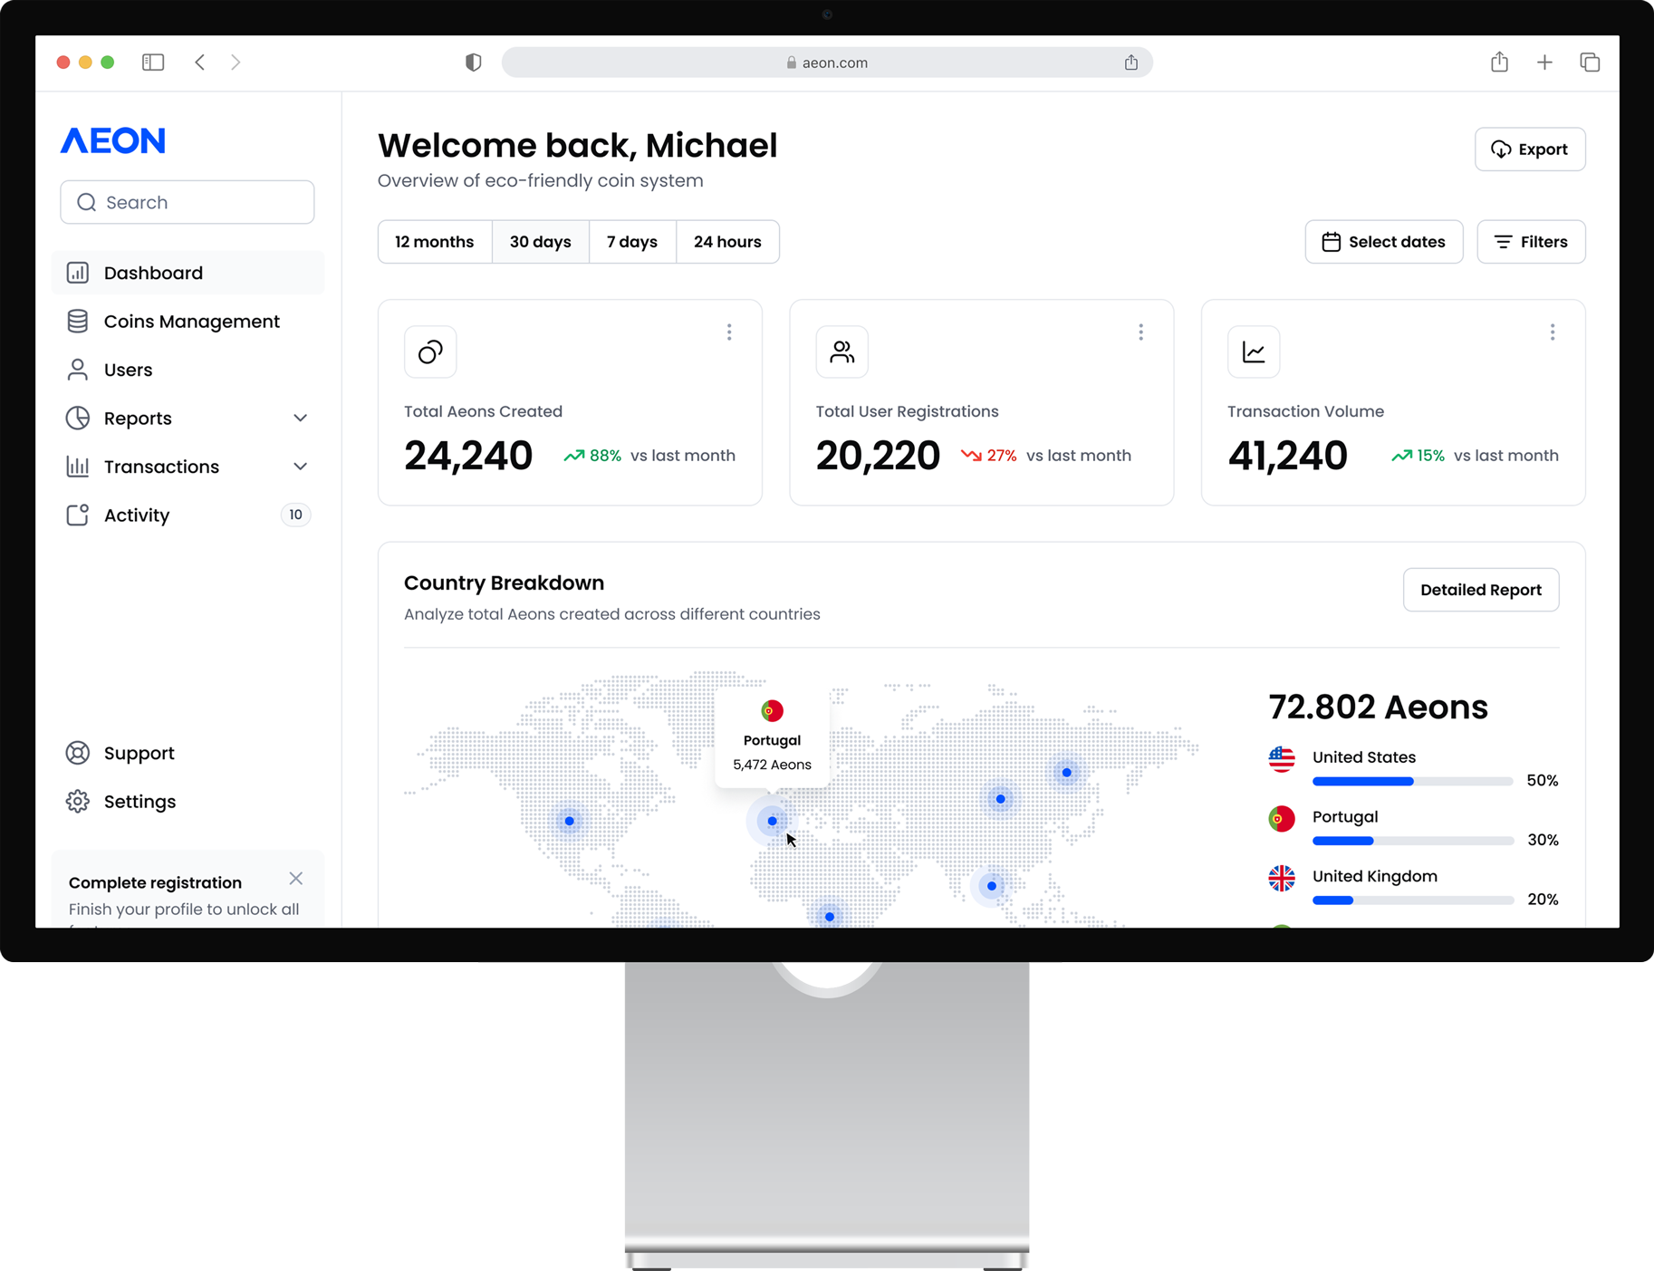Viewport: 1654px width, 1271px height.
Task: Click the browser toolbar share icon
Action: pyautogui.click(x=1500, y=62)
